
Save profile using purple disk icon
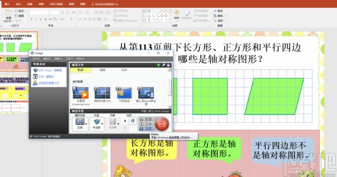click(x=168, y=65)
